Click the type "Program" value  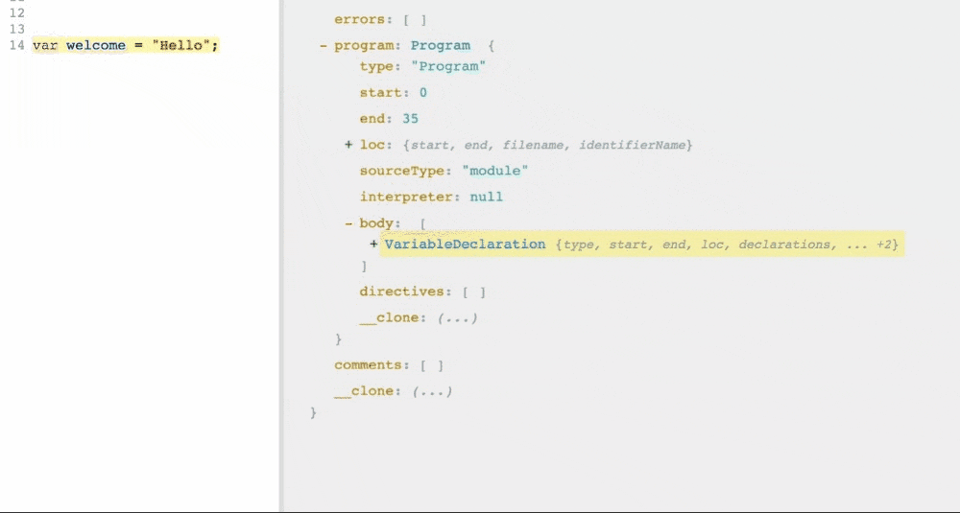tap(448, 67)
